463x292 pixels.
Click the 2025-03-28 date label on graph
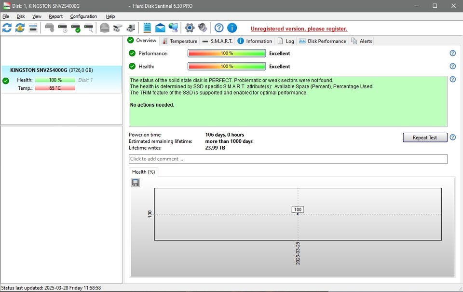(x=298, y=253)
